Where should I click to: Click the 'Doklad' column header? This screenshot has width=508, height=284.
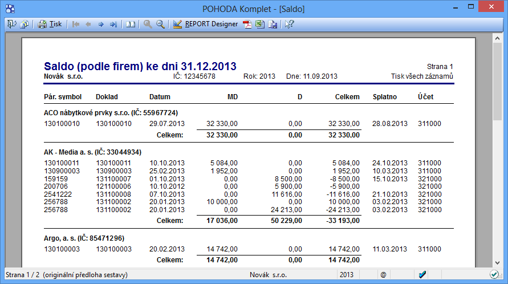tap(107, 97)
